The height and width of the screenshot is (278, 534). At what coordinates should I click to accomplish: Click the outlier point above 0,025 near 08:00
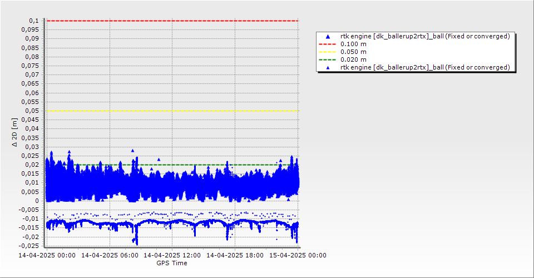click(x=132, y=151)
